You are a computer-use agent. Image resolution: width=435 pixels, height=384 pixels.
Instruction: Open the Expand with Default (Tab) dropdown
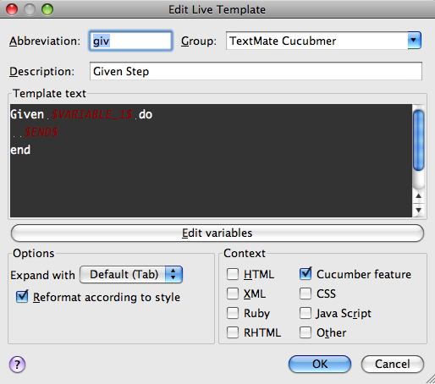(x=131, y=275)
